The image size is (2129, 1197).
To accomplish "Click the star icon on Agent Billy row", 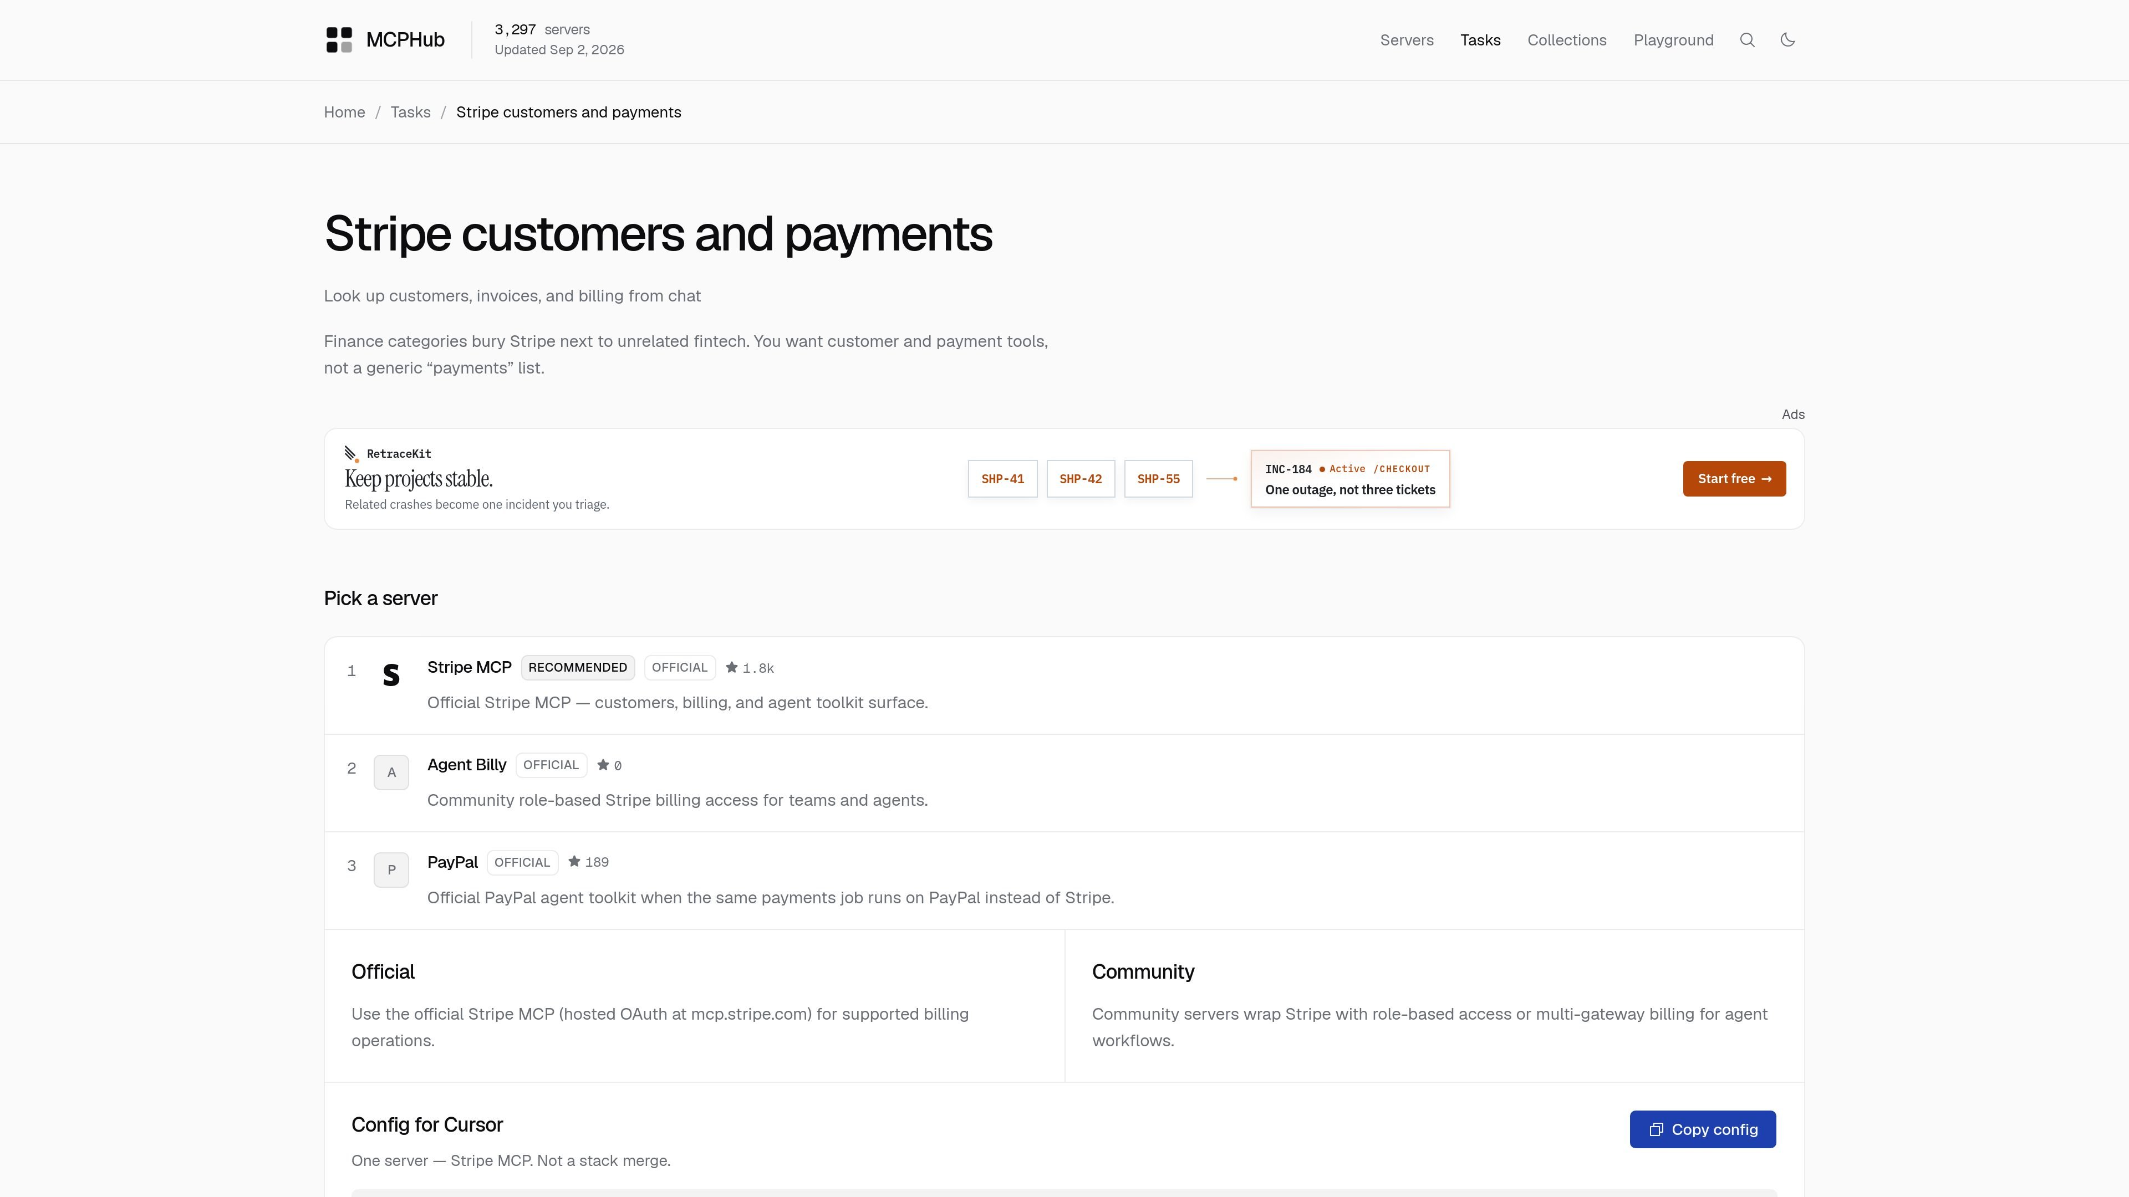I will pyautogui.click(x=603, y=765).
